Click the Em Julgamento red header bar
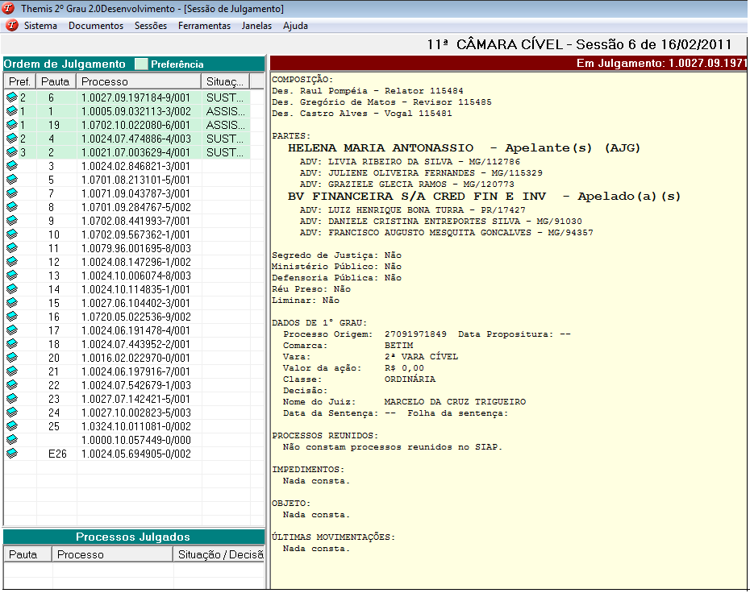Viewport: 750px width, 593px height. click(x=508, y=63)
